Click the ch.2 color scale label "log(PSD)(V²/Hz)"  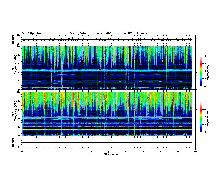point(208,118)
